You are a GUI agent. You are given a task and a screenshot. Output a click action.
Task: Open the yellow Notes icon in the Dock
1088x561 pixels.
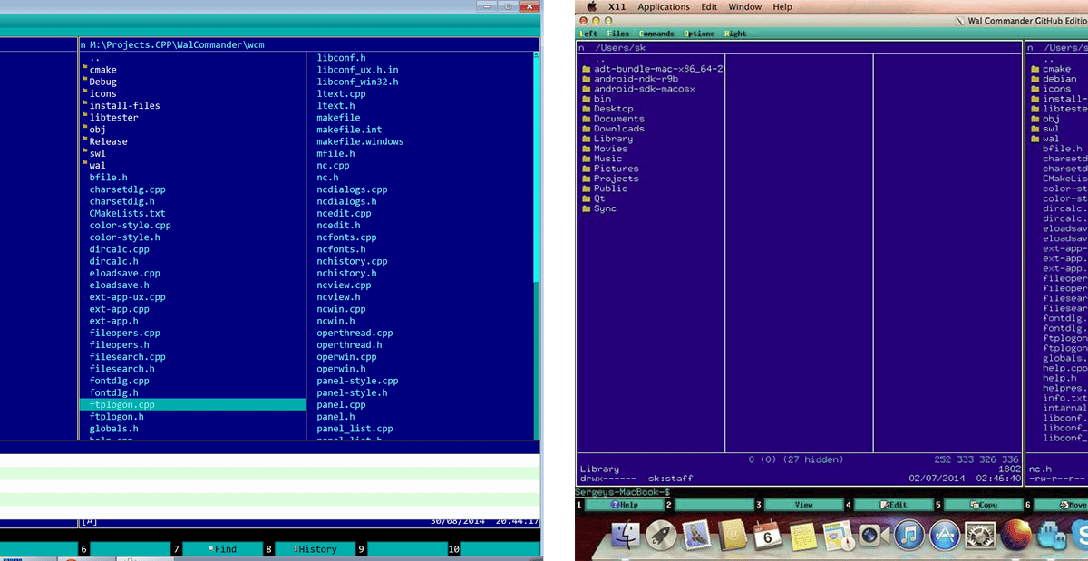[802, 537]
